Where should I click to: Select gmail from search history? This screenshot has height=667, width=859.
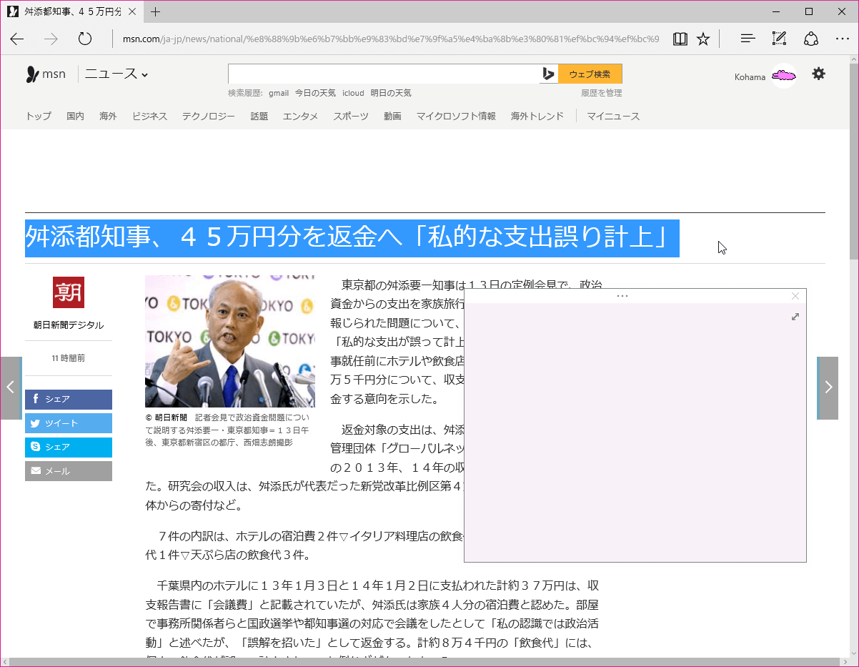[x=279, y=93]
